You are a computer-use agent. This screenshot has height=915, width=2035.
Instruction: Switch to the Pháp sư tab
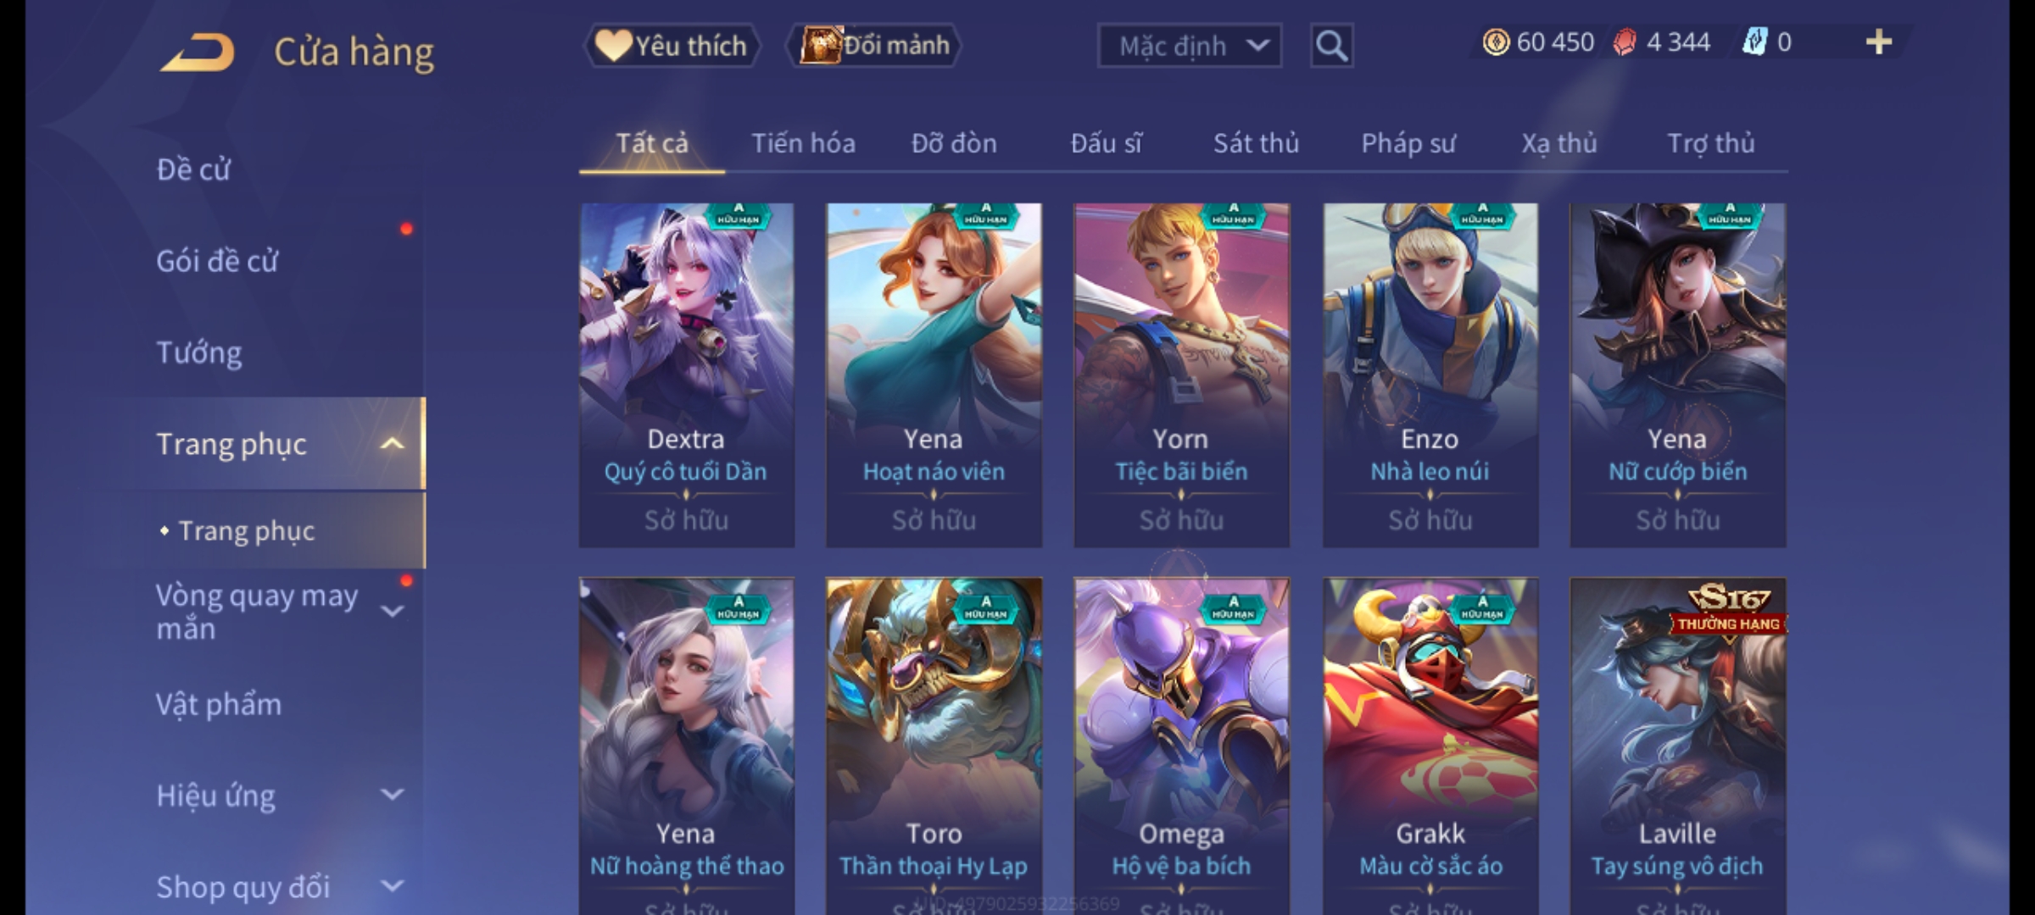point(1408,143)
